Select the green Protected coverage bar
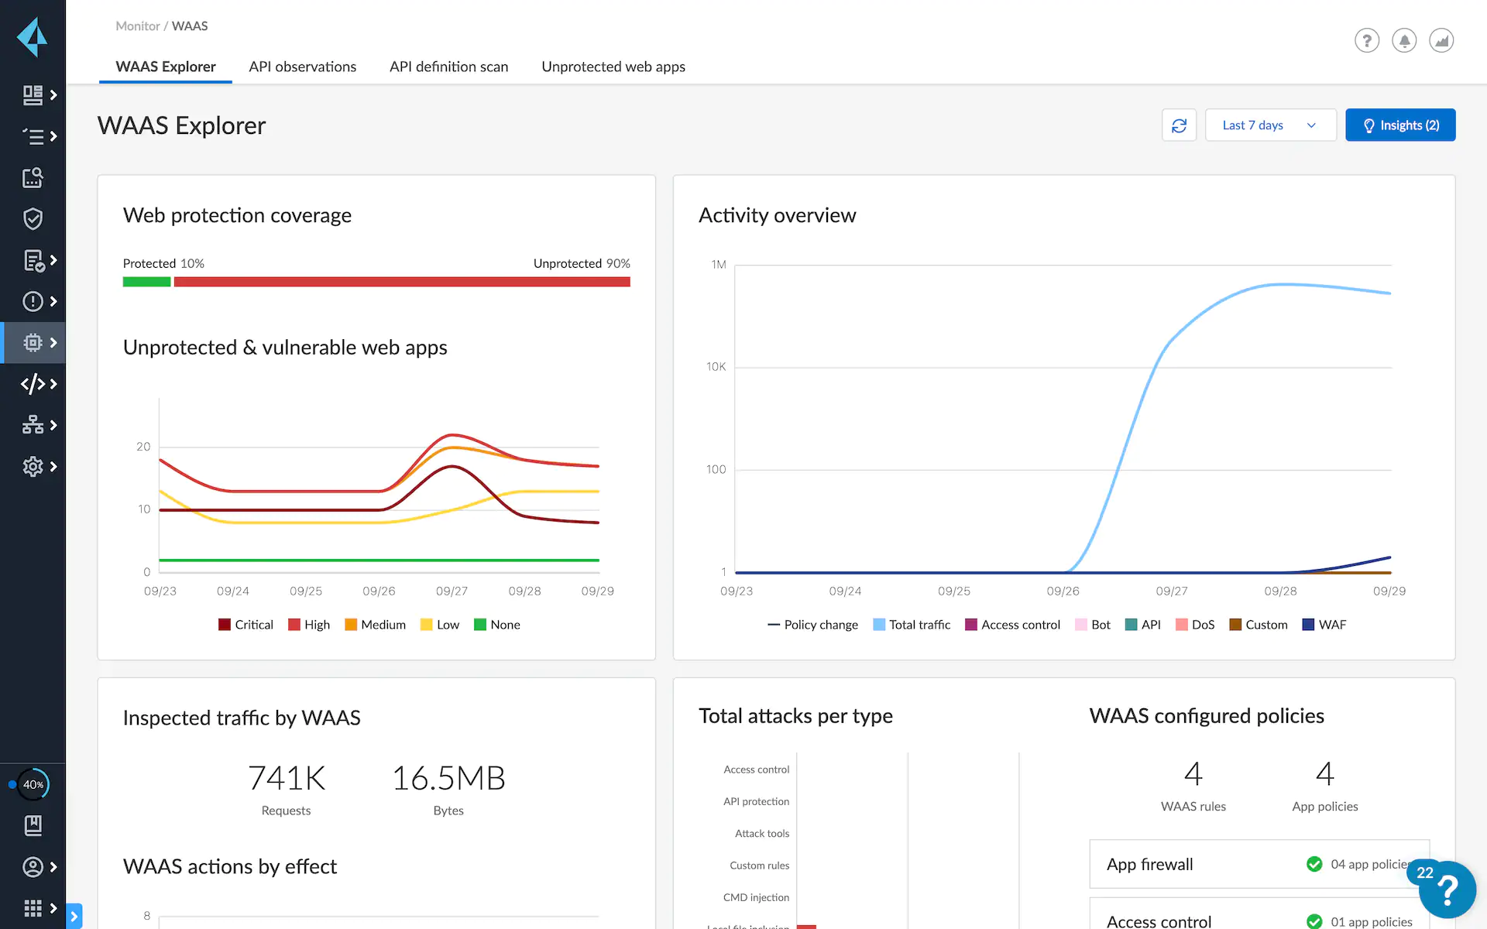The image size is (1487, 929). (146, 280)
